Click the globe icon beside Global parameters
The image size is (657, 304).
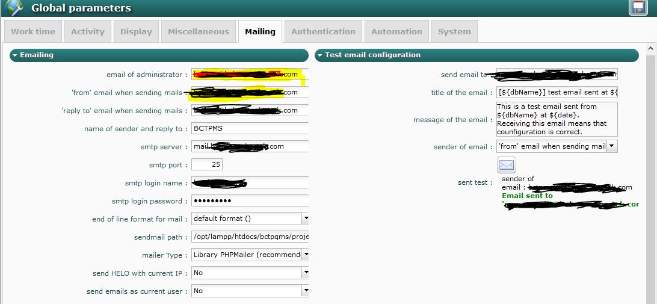pos(14,7)
